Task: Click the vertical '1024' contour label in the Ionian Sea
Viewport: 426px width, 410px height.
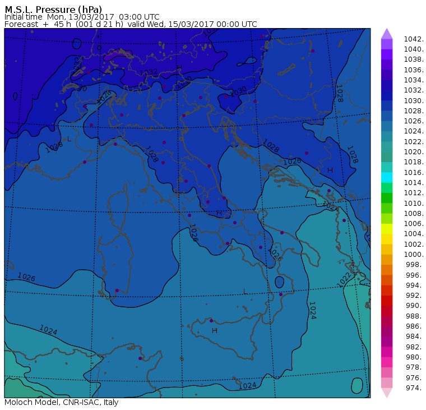Action: [x=313, y=310]
